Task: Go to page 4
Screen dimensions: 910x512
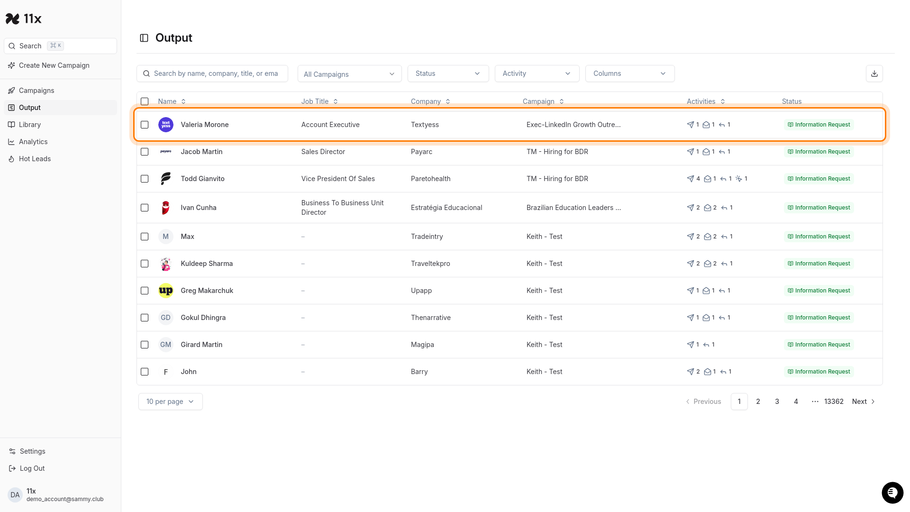Action: pyautogui.click(x=796, y=402)
